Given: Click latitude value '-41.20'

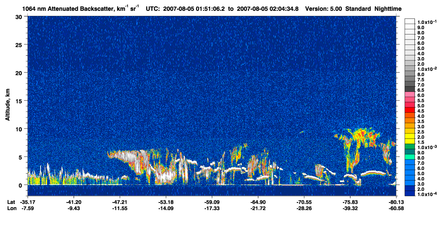Looking at the screenshot, I should tap(73, 202).
